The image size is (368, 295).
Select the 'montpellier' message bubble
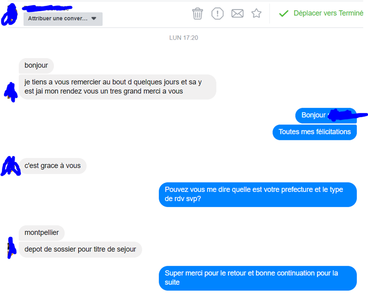pos(42,233)
